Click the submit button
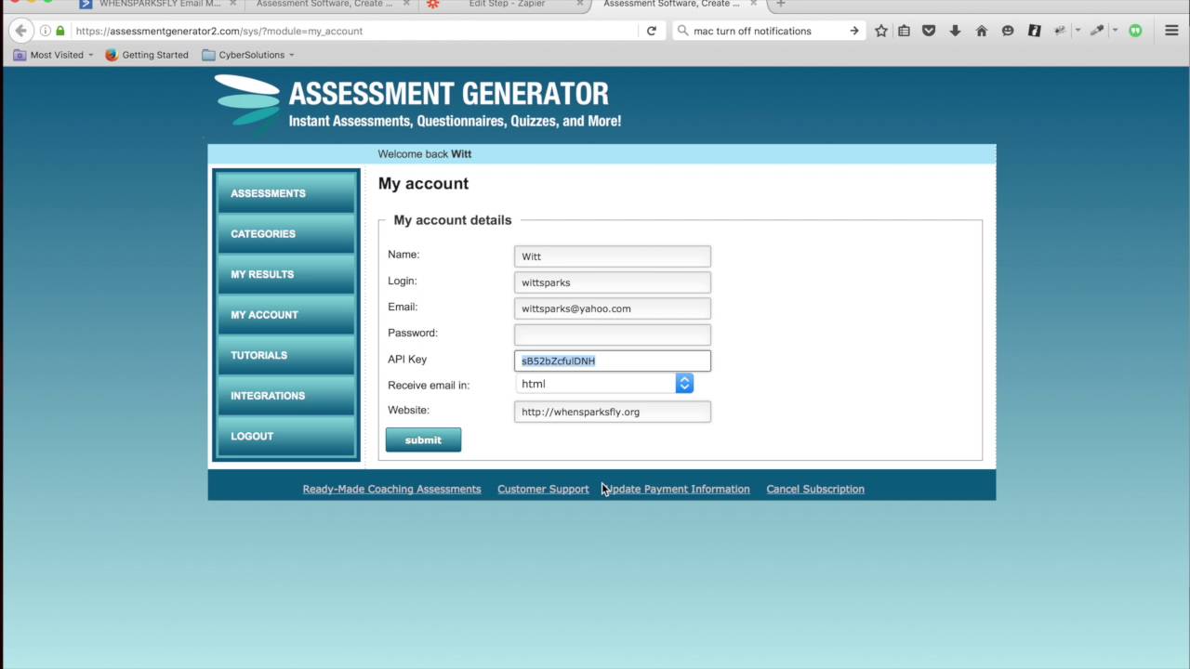Image resolution: width=1190 pixels, height=669 pixels. click(423, 440)
